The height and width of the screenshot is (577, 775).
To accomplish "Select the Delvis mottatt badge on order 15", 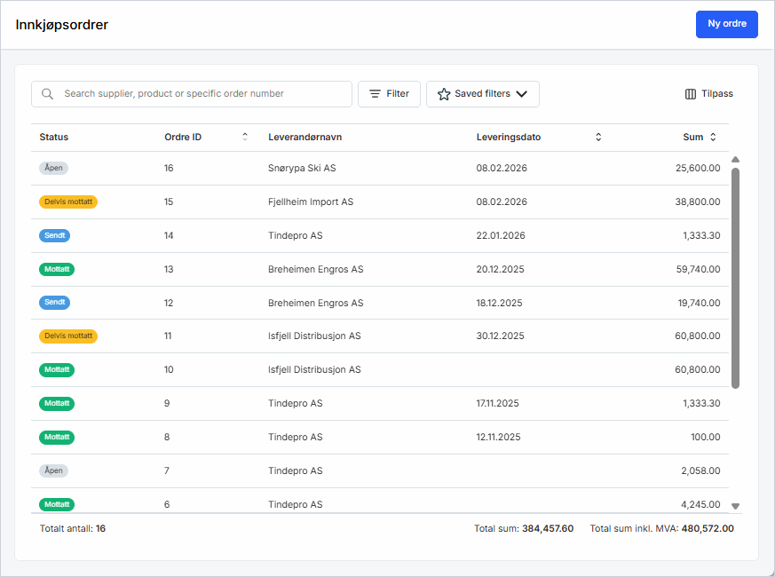I will click(68, 202).
